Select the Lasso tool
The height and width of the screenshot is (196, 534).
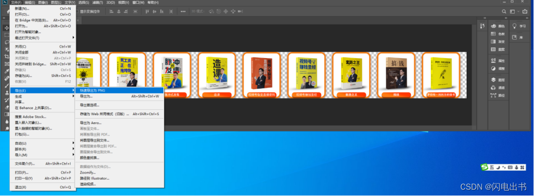point(6,42)
